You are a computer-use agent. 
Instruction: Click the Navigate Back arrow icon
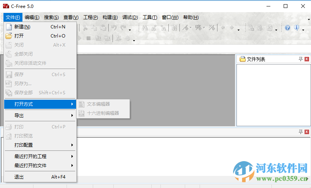point(223,28)
